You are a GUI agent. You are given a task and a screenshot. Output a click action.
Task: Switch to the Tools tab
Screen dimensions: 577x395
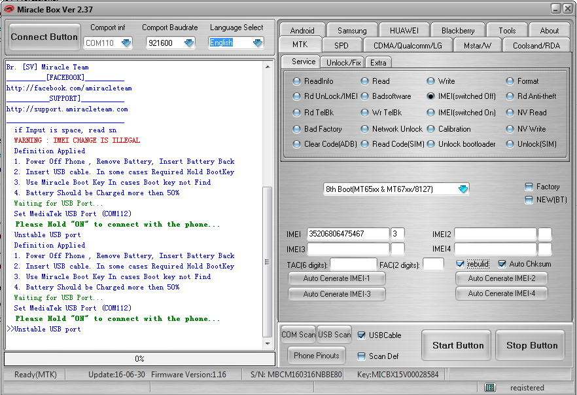tap(507, 31)
